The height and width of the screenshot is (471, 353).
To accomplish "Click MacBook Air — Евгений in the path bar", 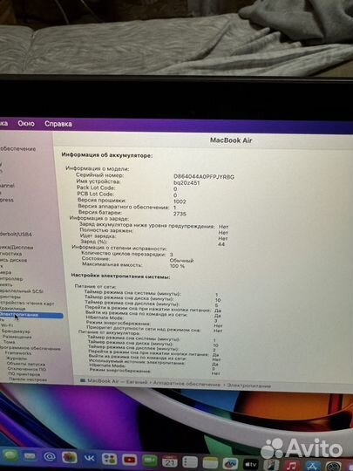I will click(118, 381).
